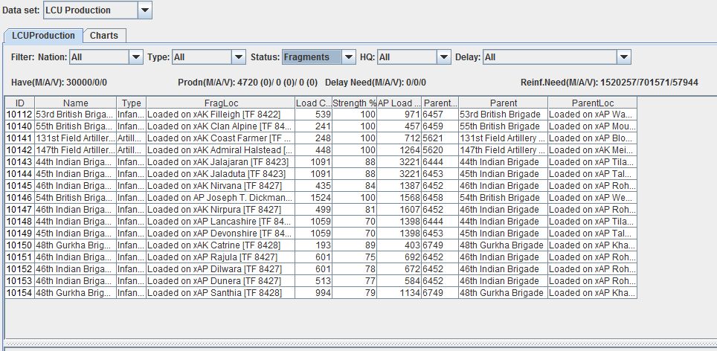This screenshot has width=717, height=351.
Task: Click Parent cell 55th British Brigade
Action: coord(503,126)
